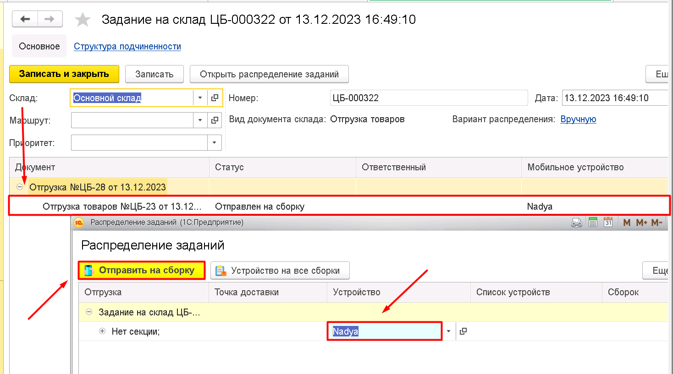
Task: Click the Nadya device input field
Action: click(x=385, y=331)
